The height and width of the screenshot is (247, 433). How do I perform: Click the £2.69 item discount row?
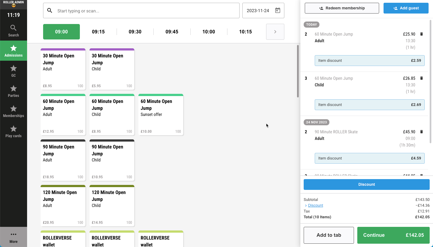tap(369, 105)
